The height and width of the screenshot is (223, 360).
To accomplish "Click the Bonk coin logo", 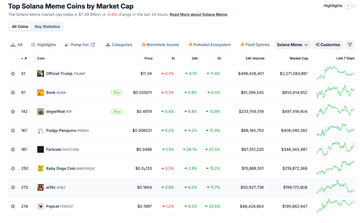I will click(40, 92).
